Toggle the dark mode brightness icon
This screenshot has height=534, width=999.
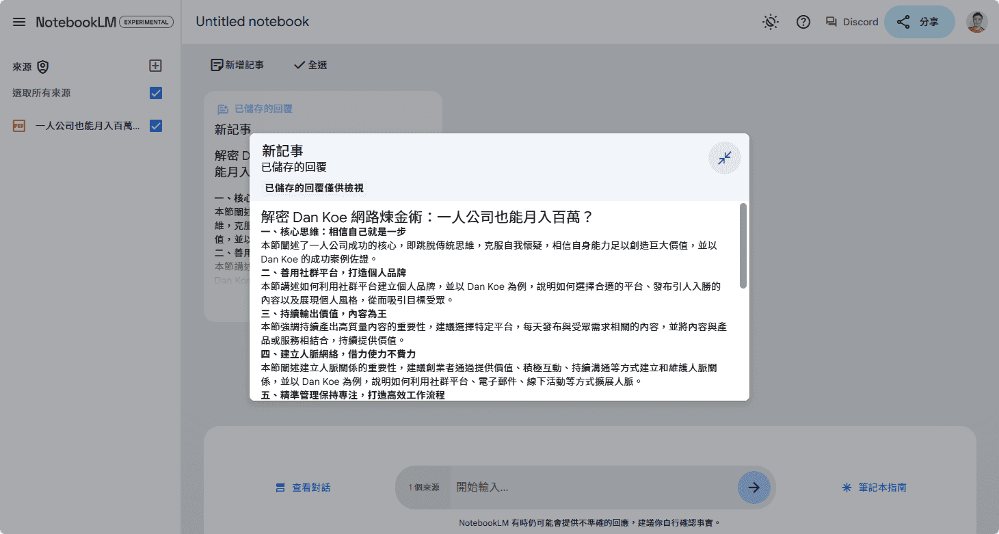click(771, 22)
